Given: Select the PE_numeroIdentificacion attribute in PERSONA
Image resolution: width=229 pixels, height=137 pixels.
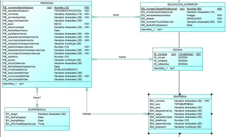Looking at the screenshot, I should pyautogui.click(x=18, y=8).
